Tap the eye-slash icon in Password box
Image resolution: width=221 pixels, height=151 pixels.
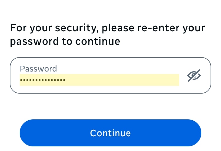(x=194, y=75)
